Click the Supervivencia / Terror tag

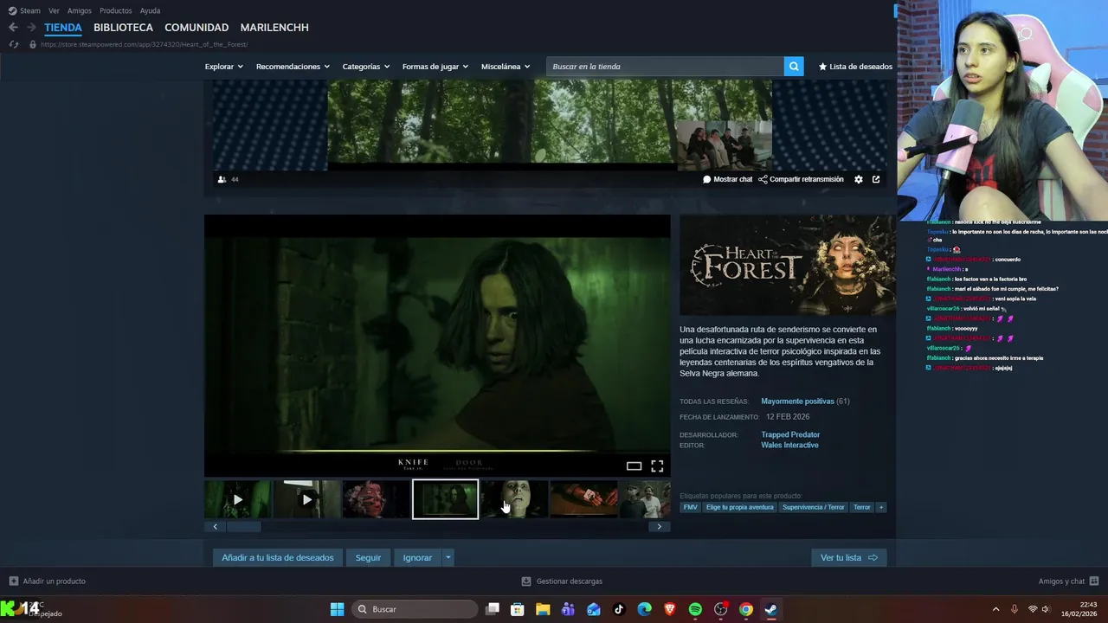click(x=813, y=507)
